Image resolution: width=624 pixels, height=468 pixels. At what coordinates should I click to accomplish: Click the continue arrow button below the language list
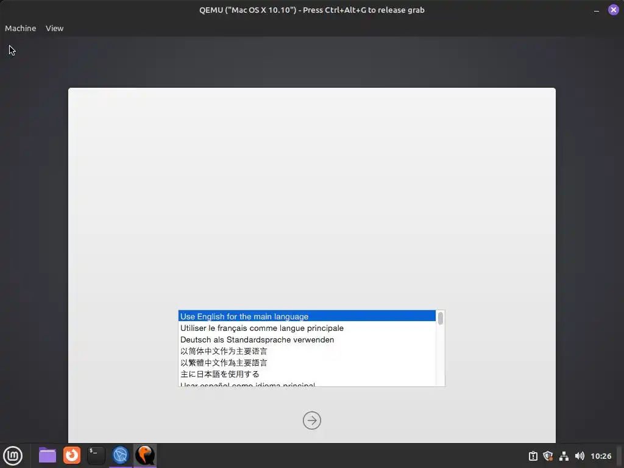click(311, 420)
